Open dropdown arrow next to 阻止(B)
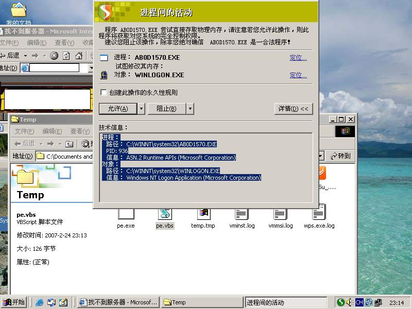The image size is (412, 309). click(190, 109)
